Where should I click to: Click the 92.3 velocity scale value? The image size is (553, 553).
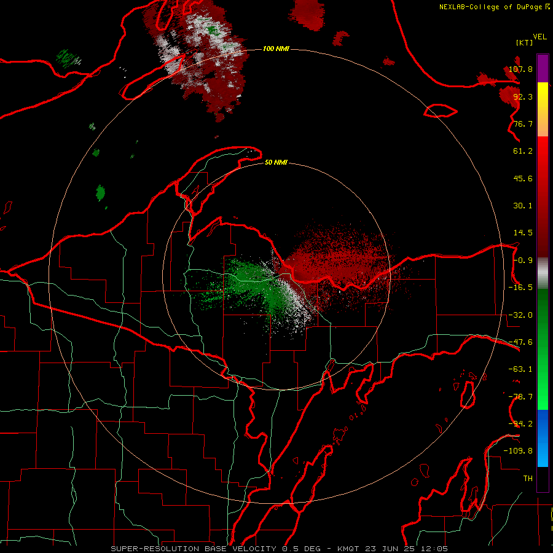pos(523,96)
